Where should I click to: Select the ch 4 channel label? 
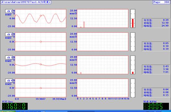click(x=9, y=81)
